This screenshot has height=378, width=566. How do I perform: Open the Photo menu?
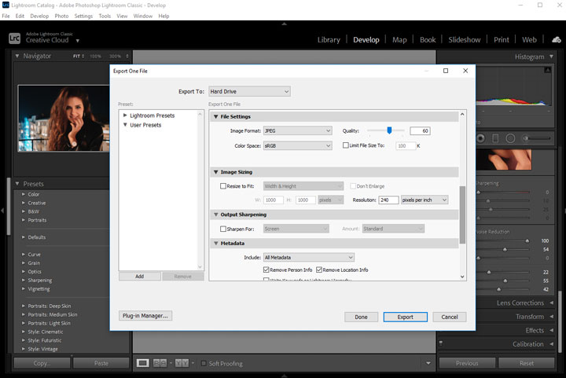tap(61, 16)
